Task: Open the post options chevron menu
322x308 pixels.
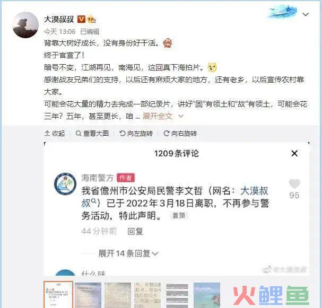Action: tap(306, 14)
